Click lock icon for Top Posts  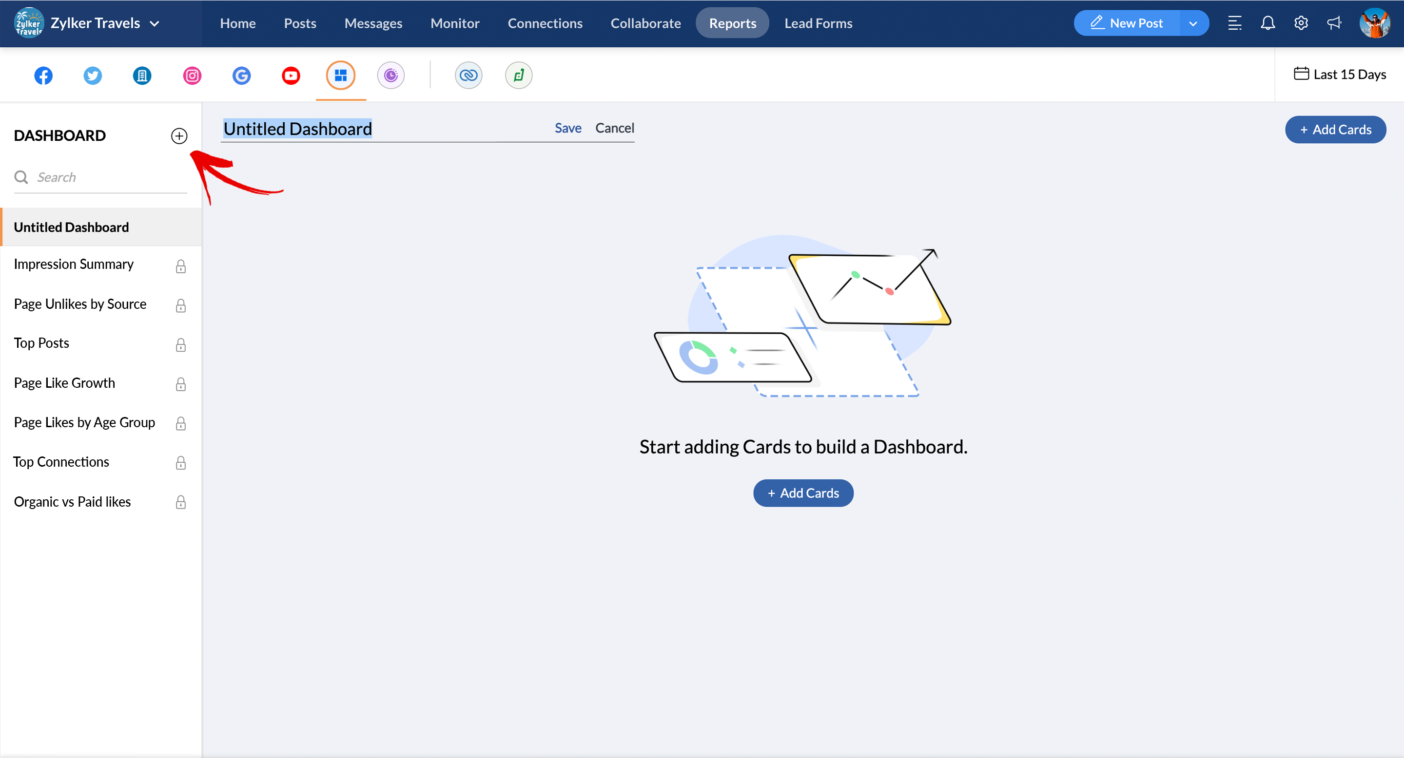click(x=181, y=345)
